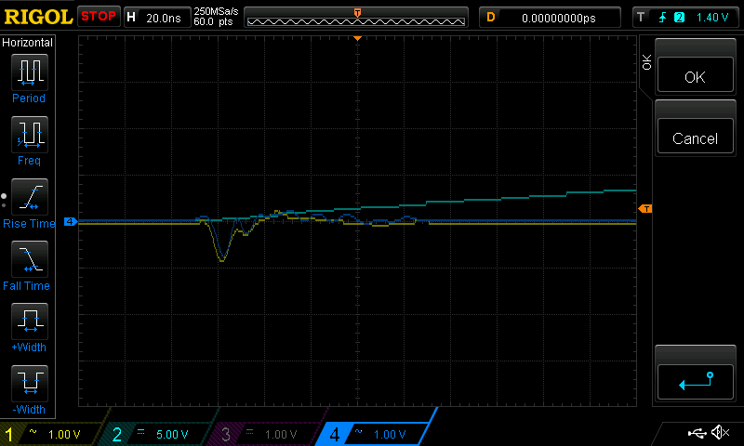The width and height of the screenshot is (744, 446).
Task: Select the +Width measurement icon
Action: pyautogui.click(x=30, y=321)
